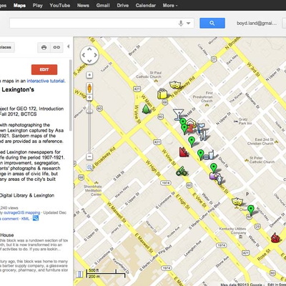Click the Shambhala Meditation Center label
The height and width of the screenshot is (286, 286).
tap(93, 190)
